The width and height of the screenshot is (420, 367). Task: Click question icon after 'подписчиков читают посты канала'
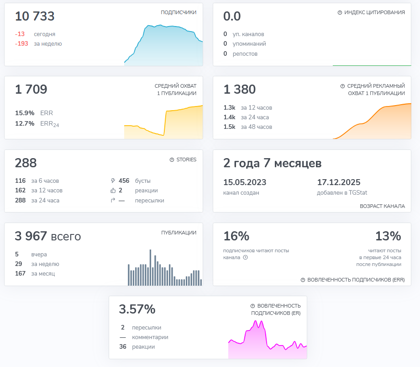pos(245,258)
